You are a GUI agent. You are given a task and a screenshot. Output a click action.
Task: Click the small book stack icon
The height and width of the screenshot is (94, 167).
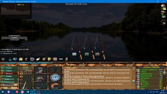(x=26, y=59)
